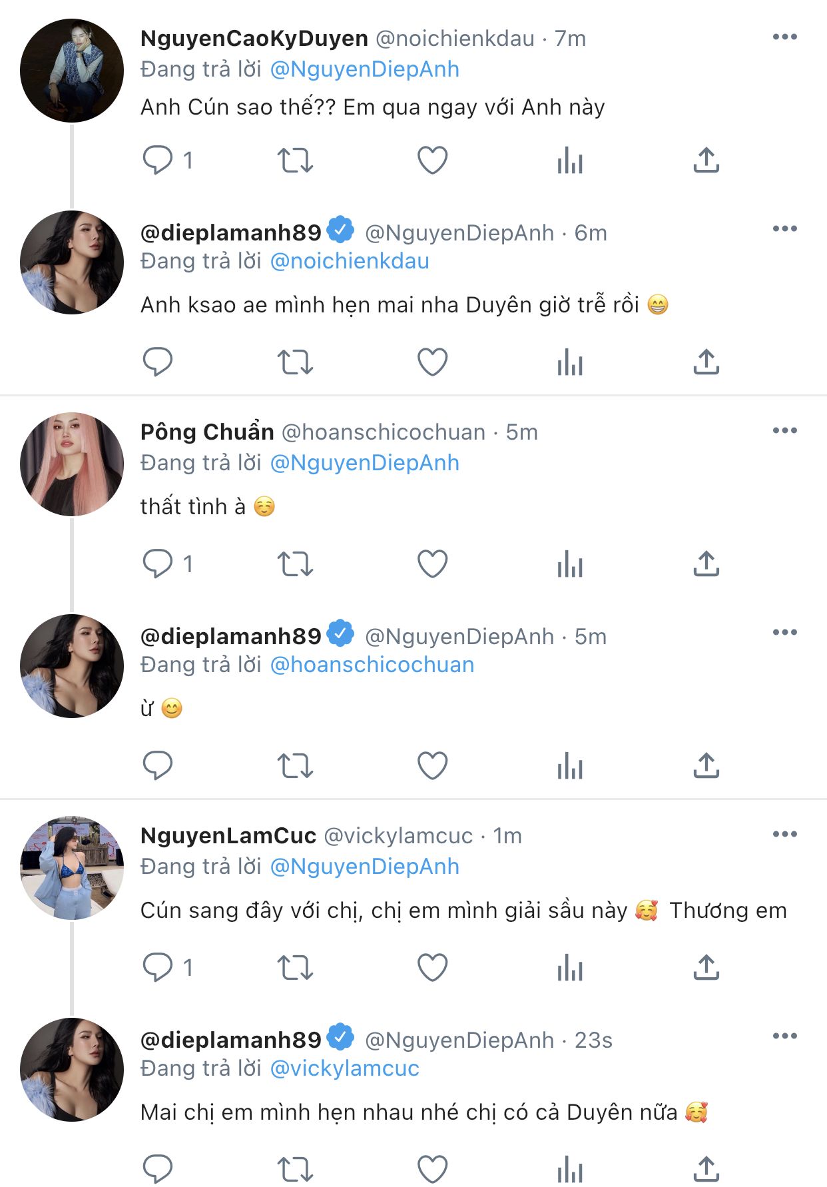View analytics for NguyenLamCuc's tweet
This screenshot has height=1187, width=827.
coord(570,967)
